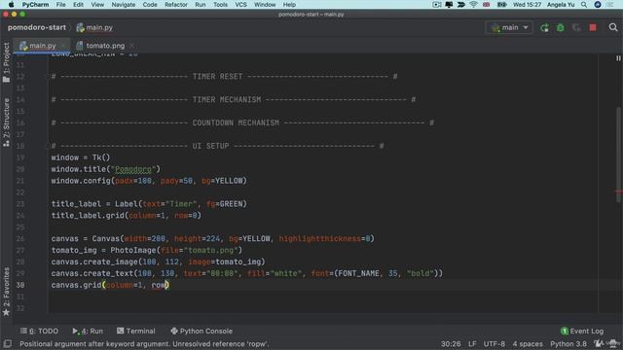The width and height of the screenshot is (623, 350).
Task: Open Search Everywhere magnifier icon
Action: (x=613, y=27)
